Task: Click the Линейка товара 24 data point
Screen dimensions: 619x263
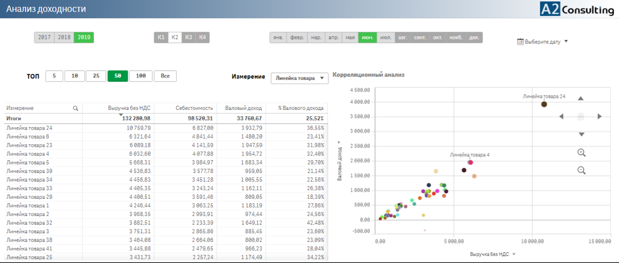Action: [544, 104]
